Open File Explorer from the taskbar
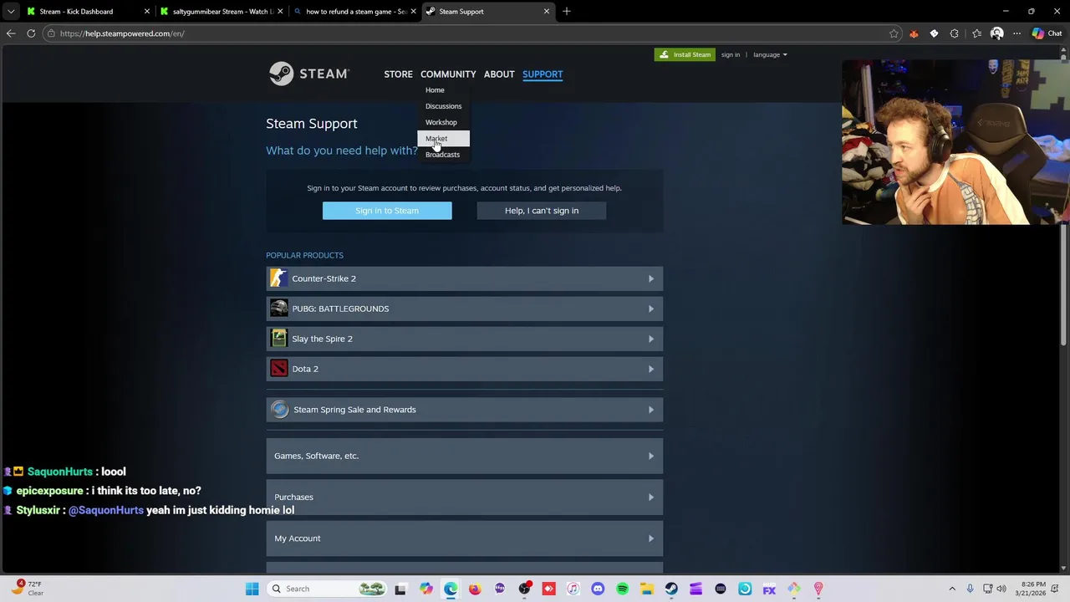Viewport: 1070px width, 602px height. (x=647, y=589)
